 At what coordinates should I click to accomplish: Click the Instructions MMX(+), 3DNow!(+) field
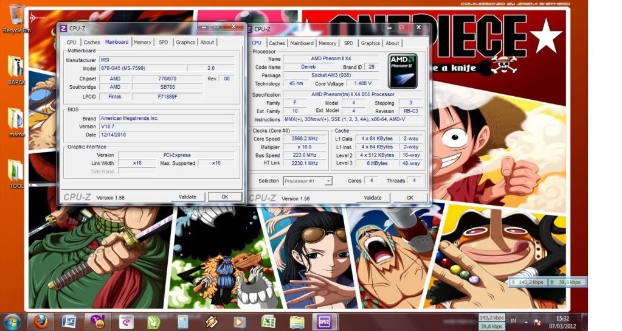[x=353, y=119]
